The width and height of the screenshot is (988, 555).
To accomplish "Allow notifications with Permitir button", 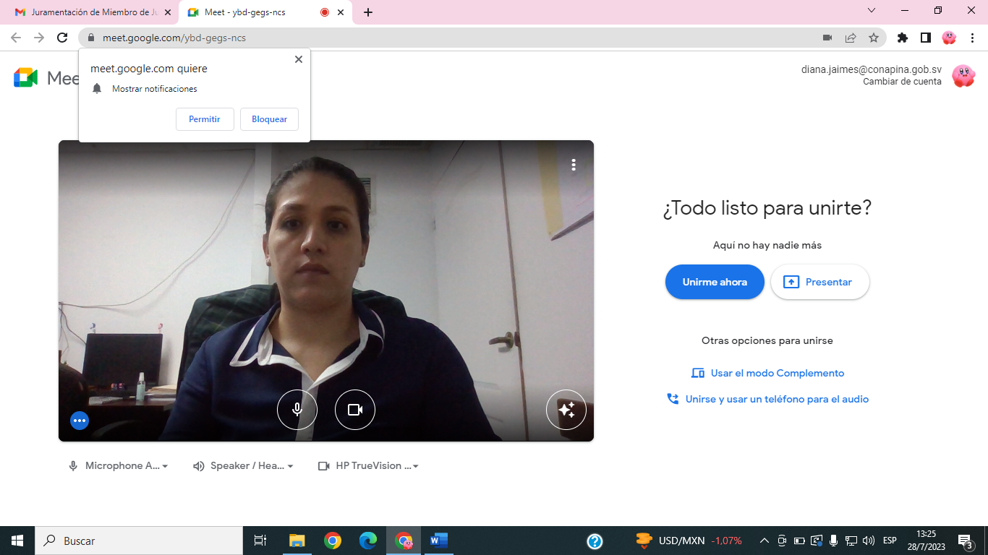I will tap(205, 119).
